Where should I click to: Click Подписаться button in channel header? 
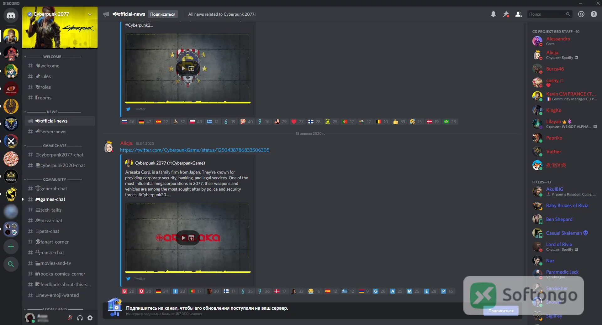point(162,14)
